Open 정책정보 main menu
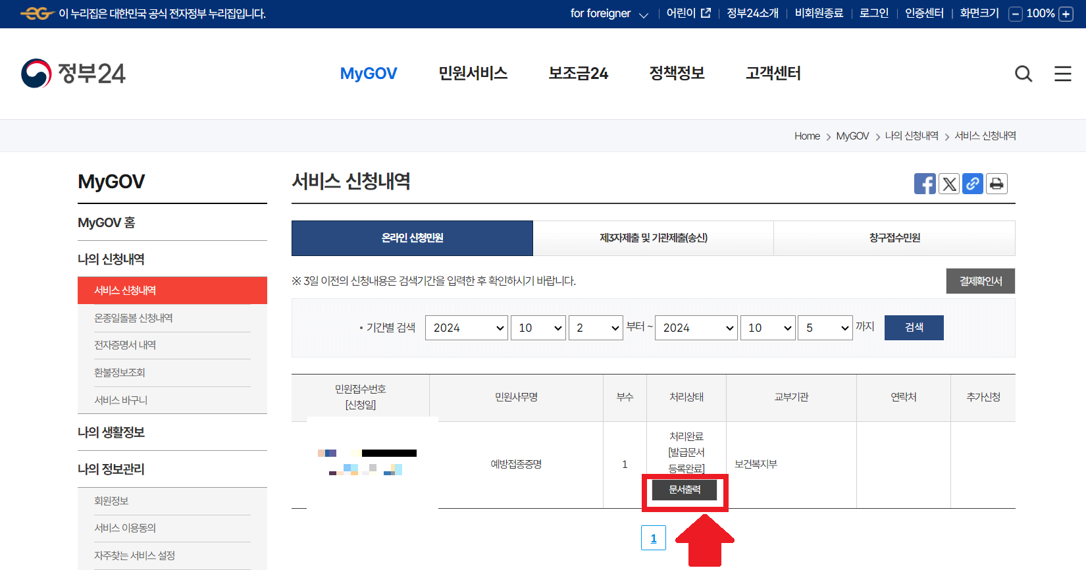 pyautogui.click(x=677, y=74)
